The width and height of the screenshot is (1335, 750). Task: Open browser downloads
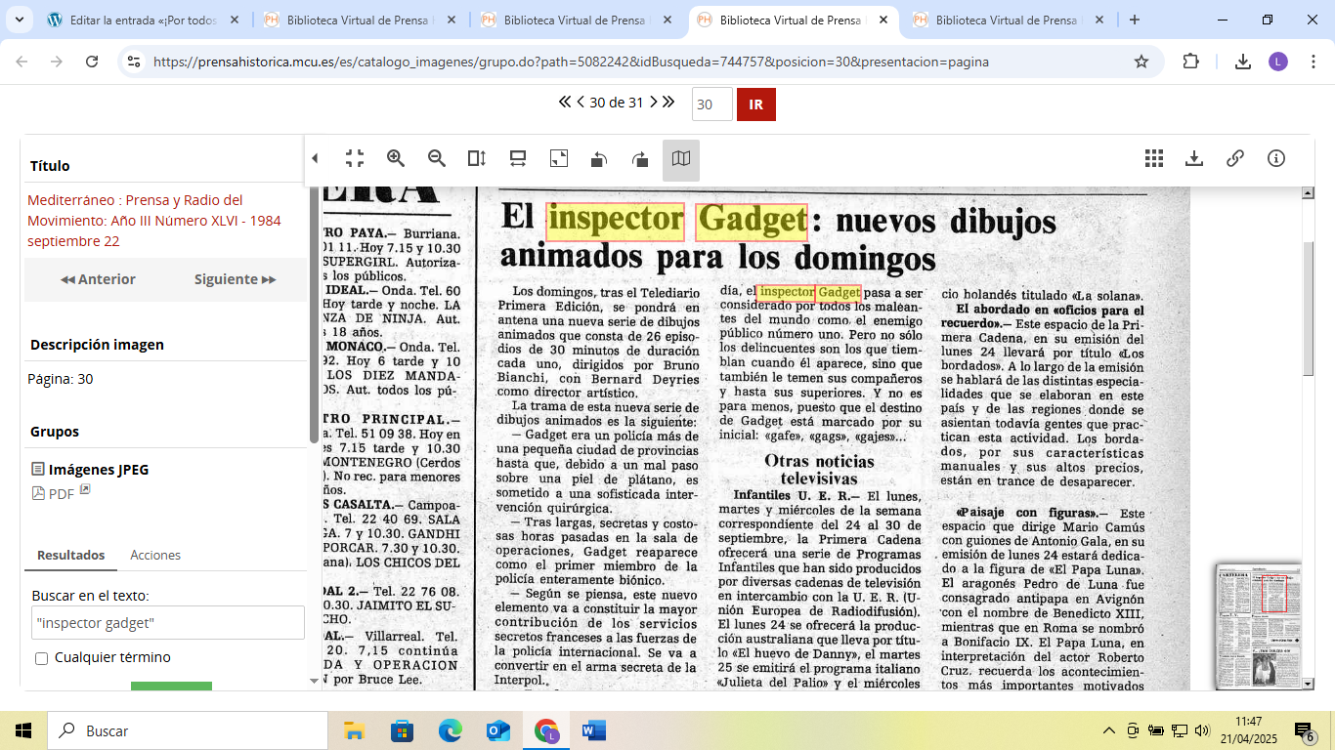click(x=1243, y=62)
